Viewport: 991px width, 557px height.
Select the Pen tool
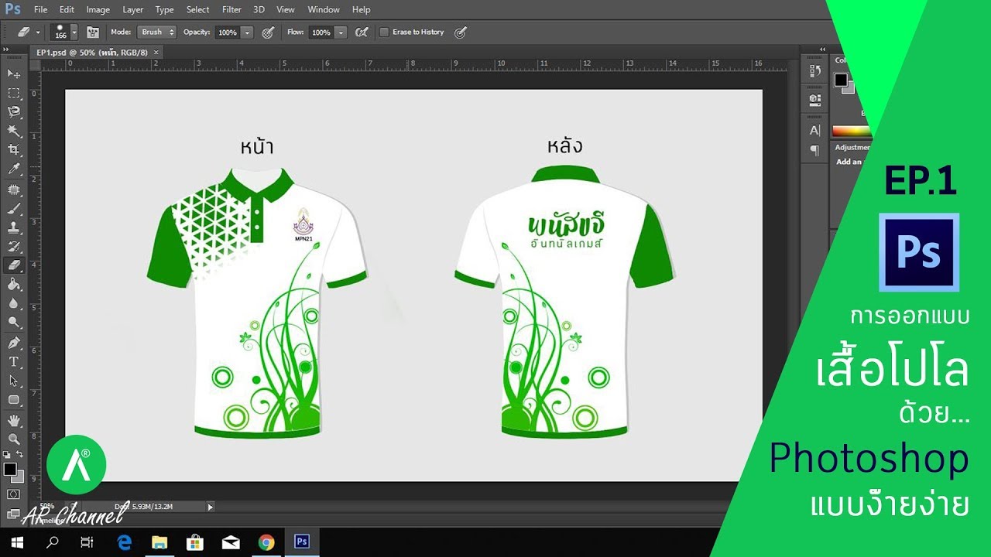point(14,343)
